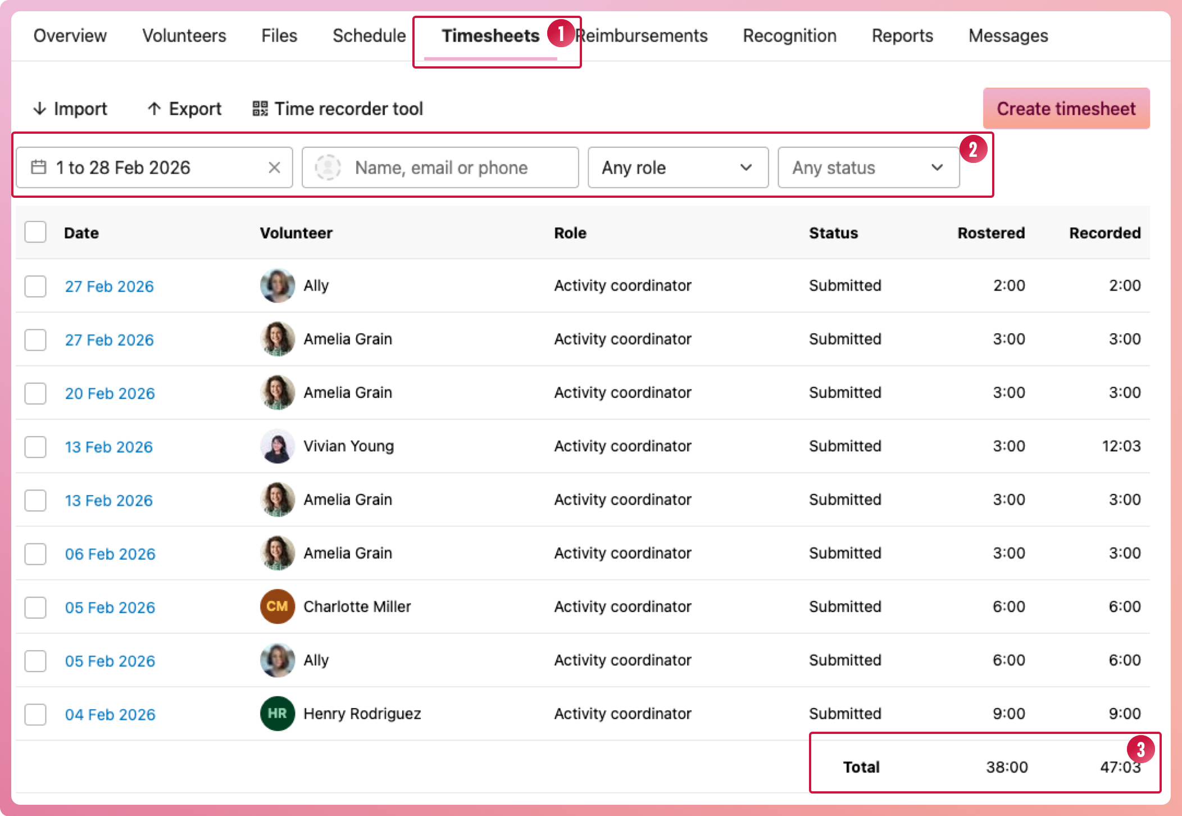
Task: Click Vivian Young's avatar photo
Action: pyautogui.click(x=278, y=446)
